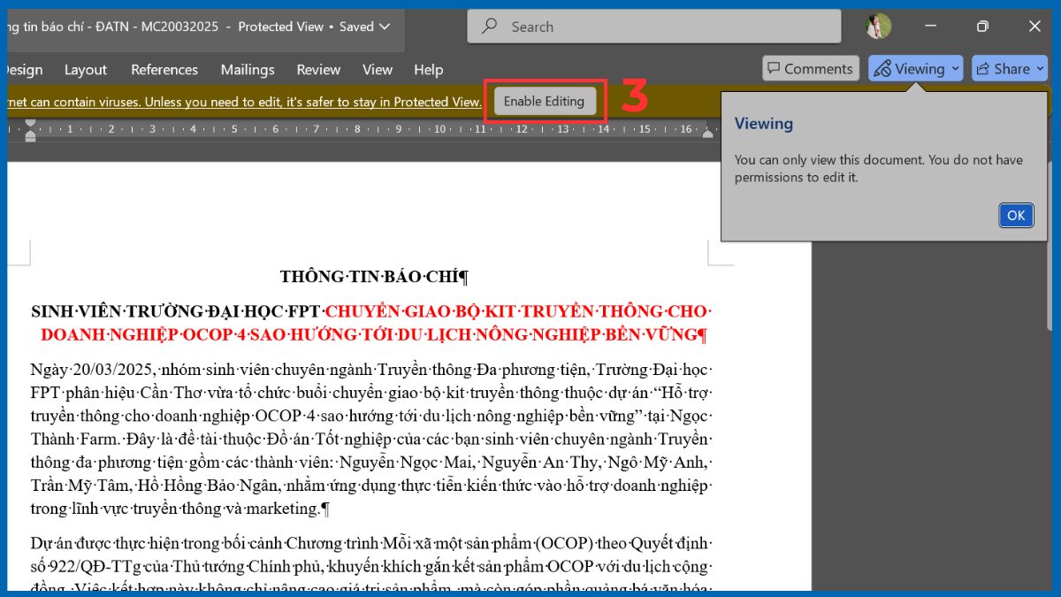This screenshot has width=1061, height=597.
Task: Switch to the View tab
Action: click(x=378, y=69)
